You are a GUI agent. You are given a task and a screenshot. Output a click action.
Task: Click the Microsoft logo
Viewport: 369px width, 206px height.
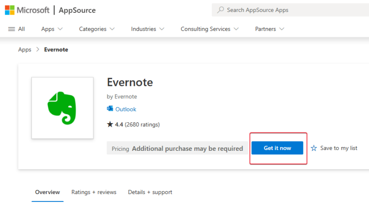[27, 10]
